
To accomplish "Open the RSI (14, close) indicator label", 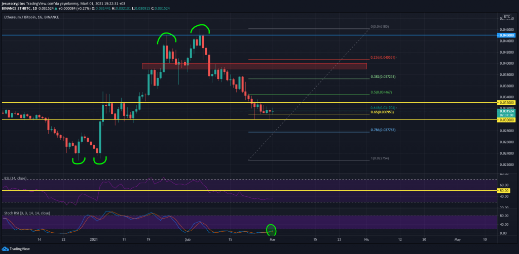I will [15, 179].
